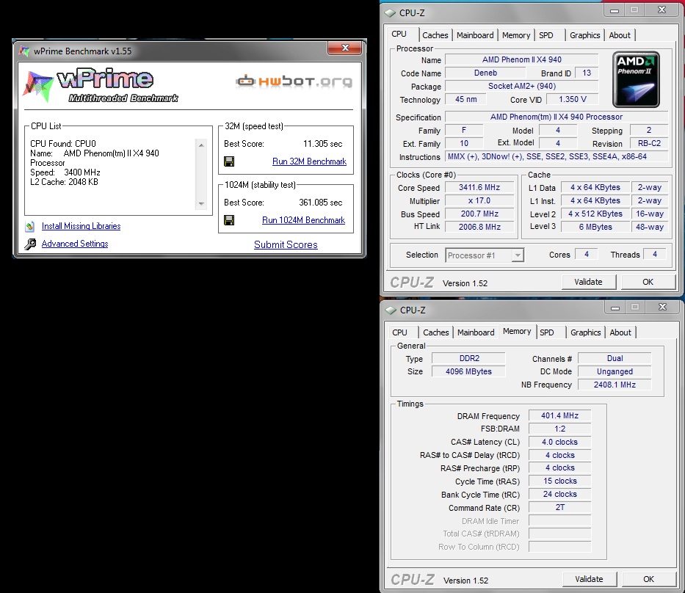Click the 32M best score 11.305 sec
This screenshot has width=685, height=593.
[x=322, y=144]
